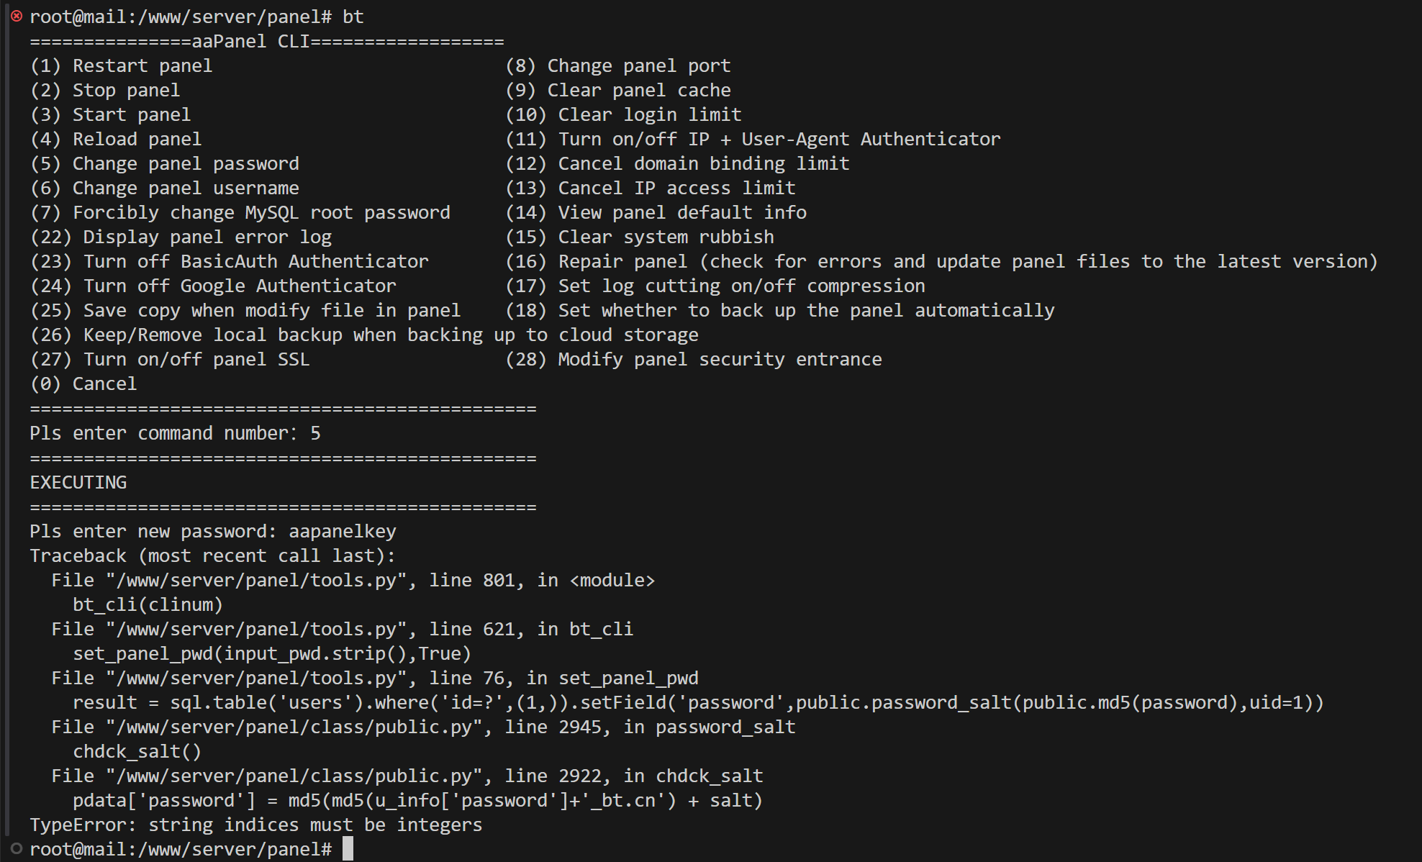Click the "(0) Cancel" option line

[x=83, y=384]
